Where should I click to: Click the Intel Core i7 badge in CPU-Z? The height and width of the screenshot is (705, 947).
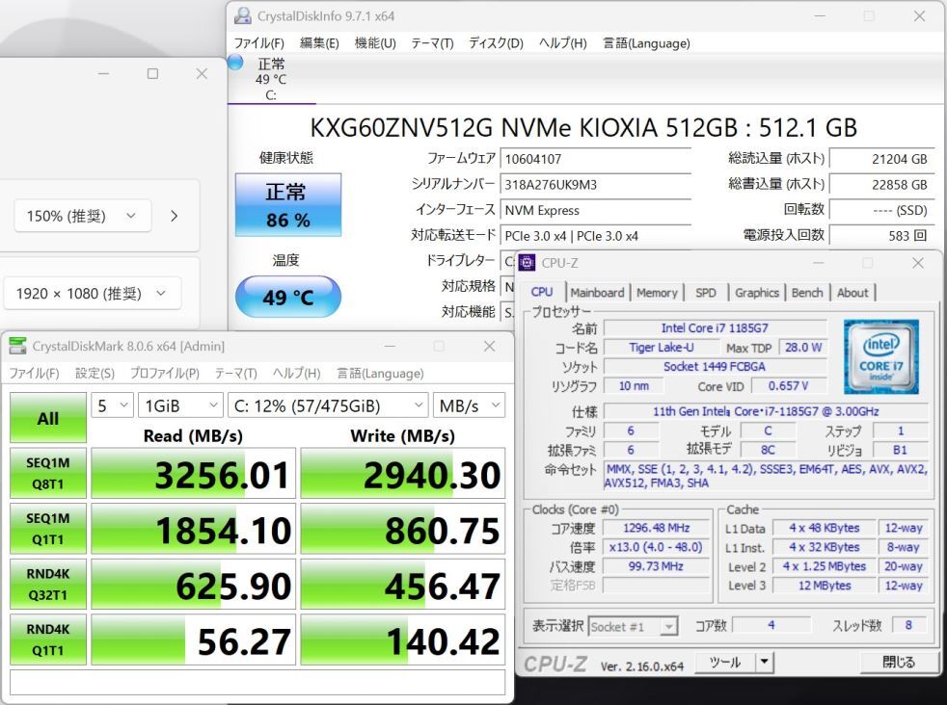[x=879, y=356]
